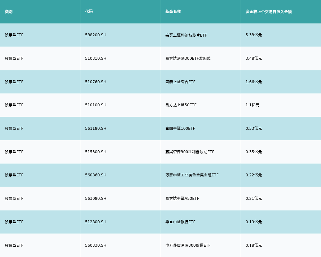Click 股票型ETF in the 512800.SH row
This screenshot has height=257, width=321.
pyautogui.click(x=14, y=222)
